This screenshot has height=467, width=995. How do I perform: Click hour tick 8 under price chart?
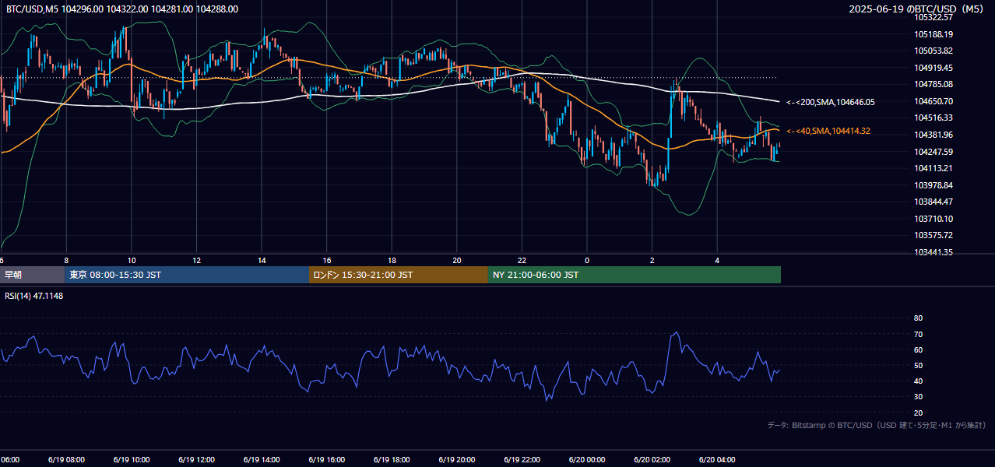pos(66,260)
